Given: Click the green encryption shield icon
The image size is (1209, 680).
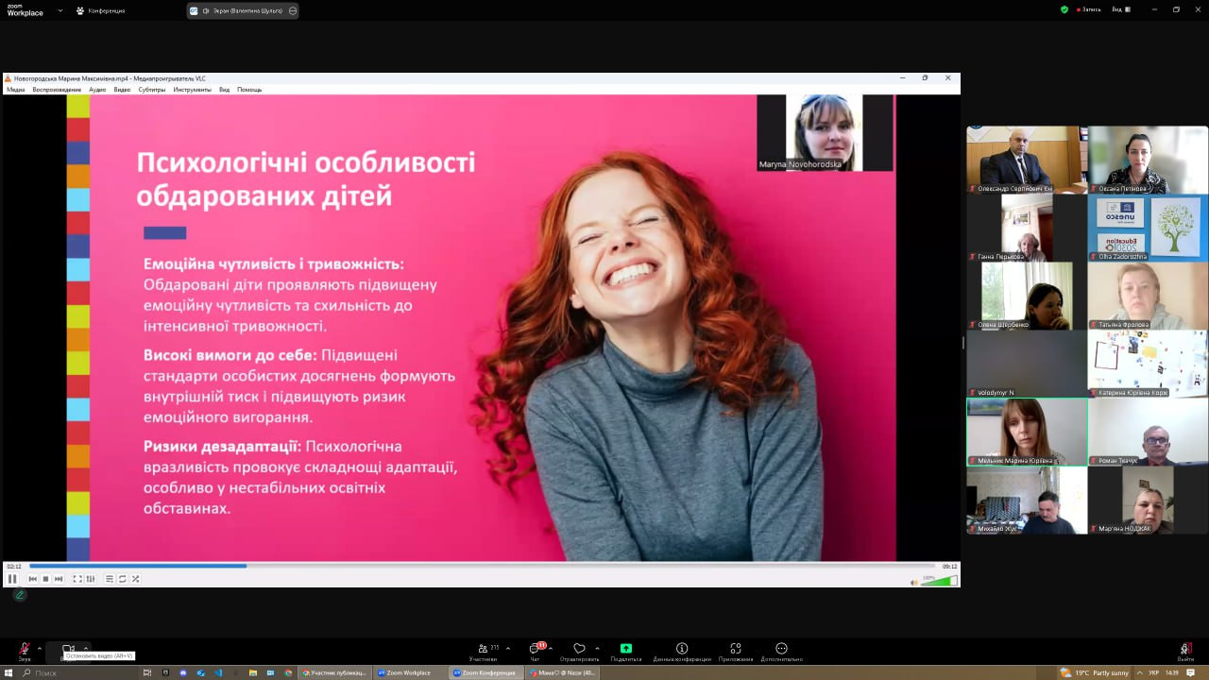Looking at the screenshot, I should [x=1064, y=9].
